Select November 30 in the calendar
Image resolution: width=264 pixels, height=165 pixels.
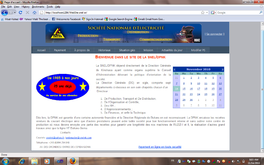[x=191, y=100]
